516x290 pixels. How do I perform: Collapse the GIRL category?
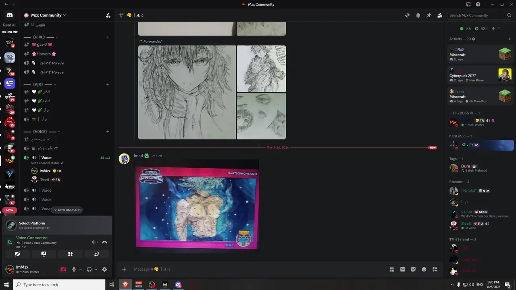click(x=40, y=37)
